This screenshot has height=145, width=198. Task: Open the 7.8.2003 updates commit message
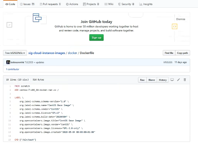34,62
